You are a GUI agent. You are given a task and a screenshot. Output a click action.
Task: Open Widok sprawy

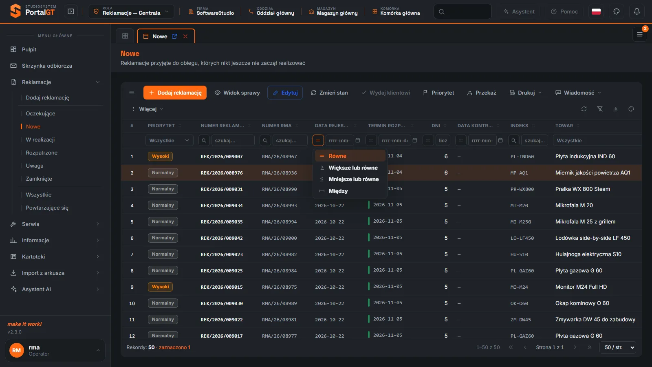[237, 93]
